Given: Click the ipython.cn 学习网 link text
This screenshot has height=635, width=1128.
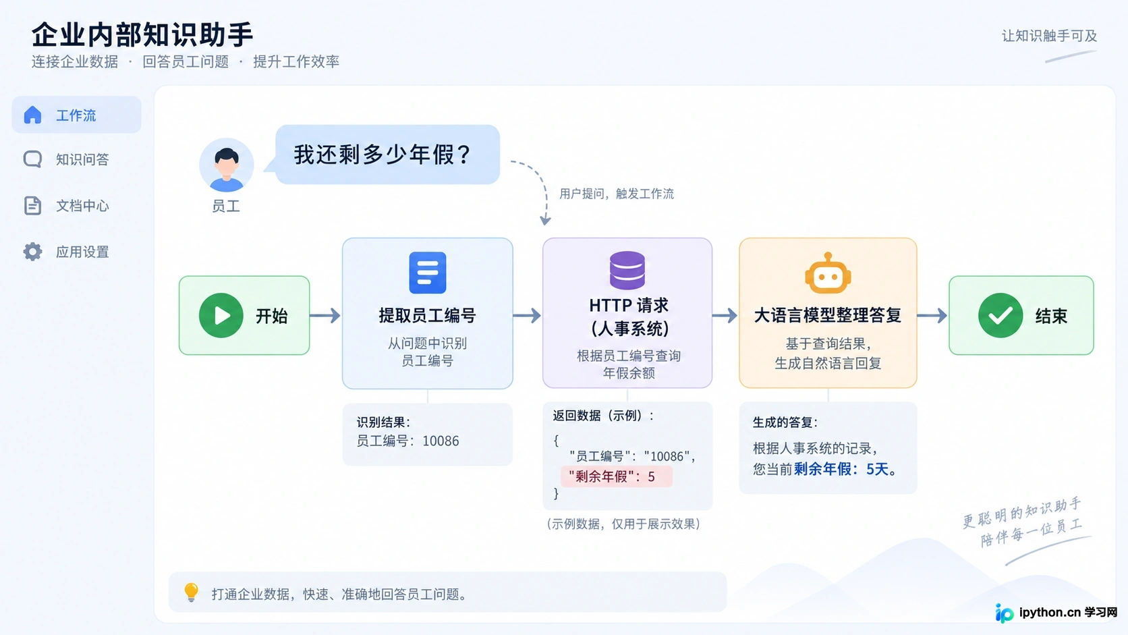Looking at the screenshot, I should 1069,612.
